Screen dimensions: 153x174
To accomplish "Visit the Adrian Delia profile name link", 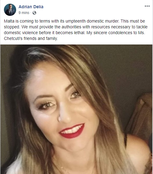I will click(x=31, y=7).
